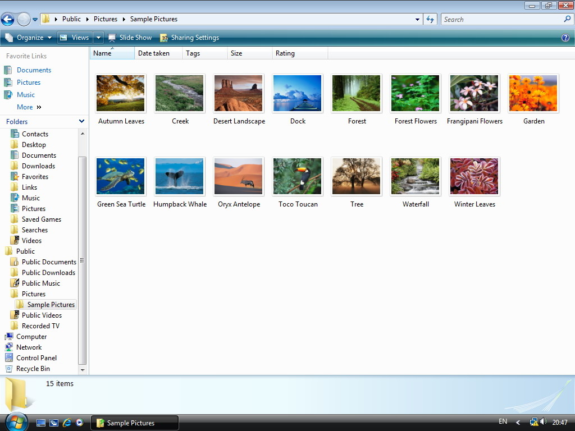Open Sharing Settings
Image resolution: width=575 pixels, height=431 pixels.
190,38
